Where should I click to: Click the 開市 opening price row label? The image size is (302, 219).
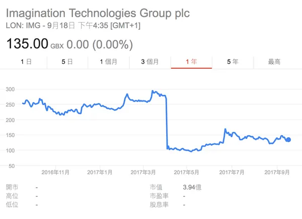[x=12, y=187]
